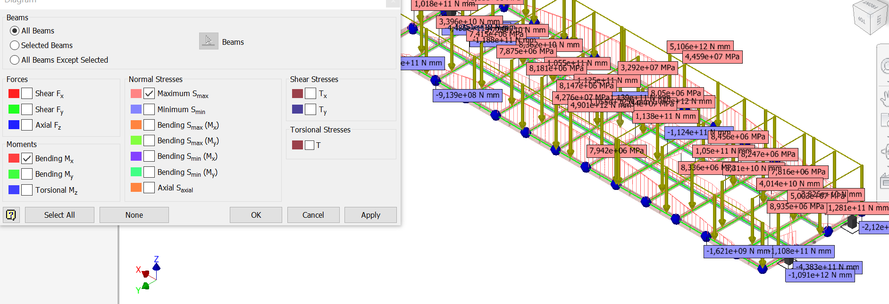889x304 pixels.
Task: Click the purple Bending Smin (Mx) swatch
Action: tap(136, 156)
